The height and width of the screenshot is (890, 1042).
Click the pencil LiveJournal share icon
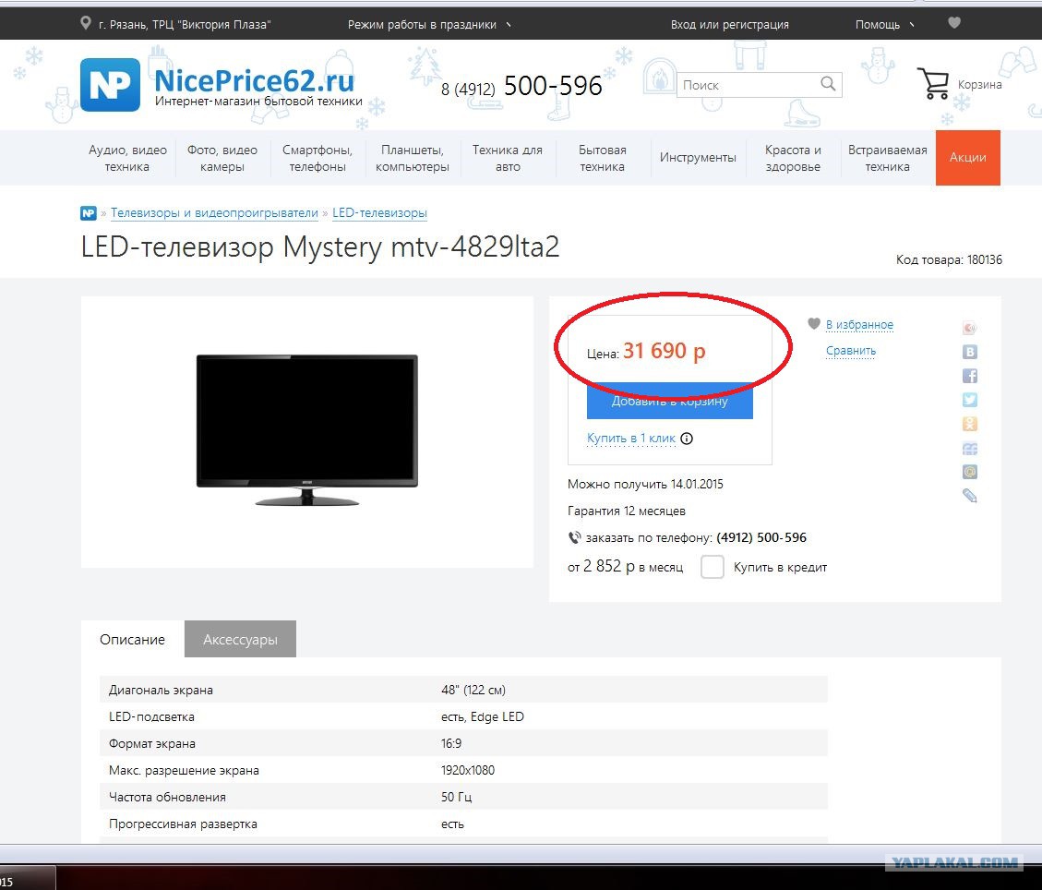coord(970,496)
